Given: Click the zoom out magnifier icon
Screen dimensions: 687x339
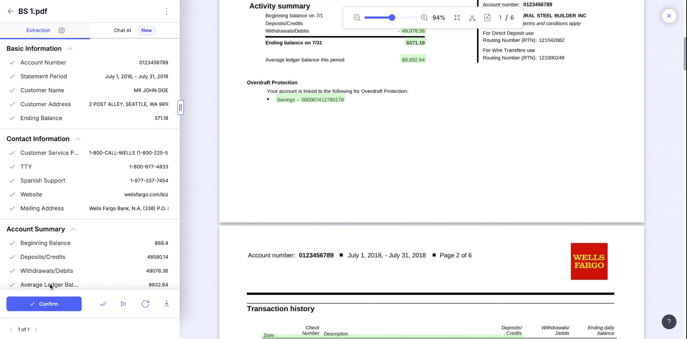Looking at the screenshot, I should tap(357, 18).
